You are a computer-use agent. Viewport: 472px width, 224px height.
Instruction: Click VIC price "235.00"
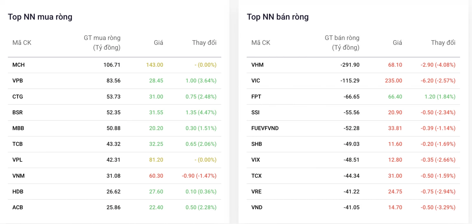click(x=394, y=81)
